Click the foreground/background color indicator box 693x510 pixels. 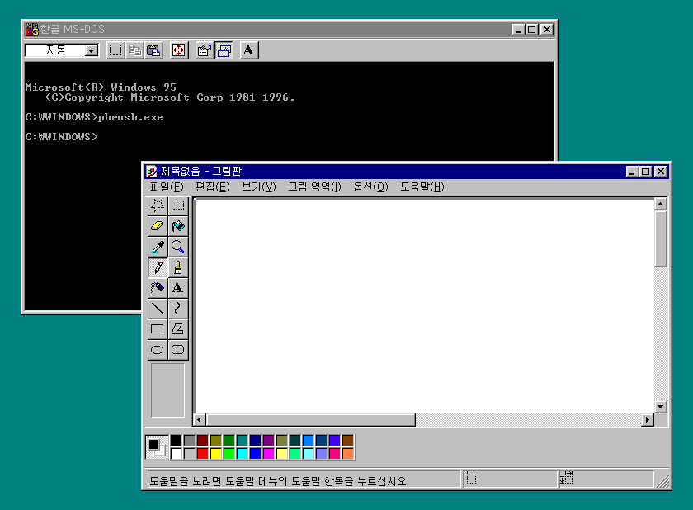coord(157,446)
